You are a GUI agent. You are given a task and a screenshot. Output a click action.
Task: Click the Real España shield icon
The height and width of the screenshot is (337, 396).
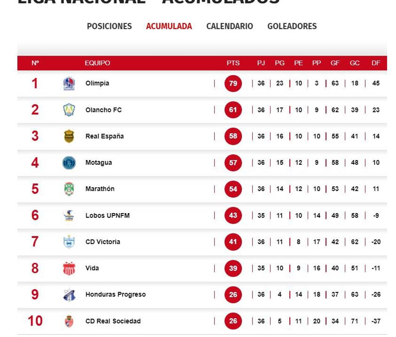pyautogui.click(x=69, y=136)
